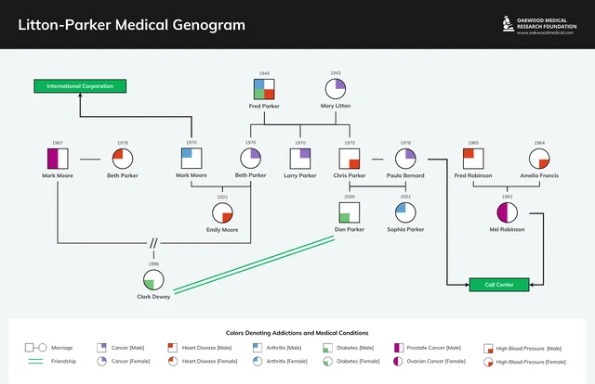This screenshot has width=595, height=384.
Task: Select the Chris Parker name label
Action: point(350,175)
